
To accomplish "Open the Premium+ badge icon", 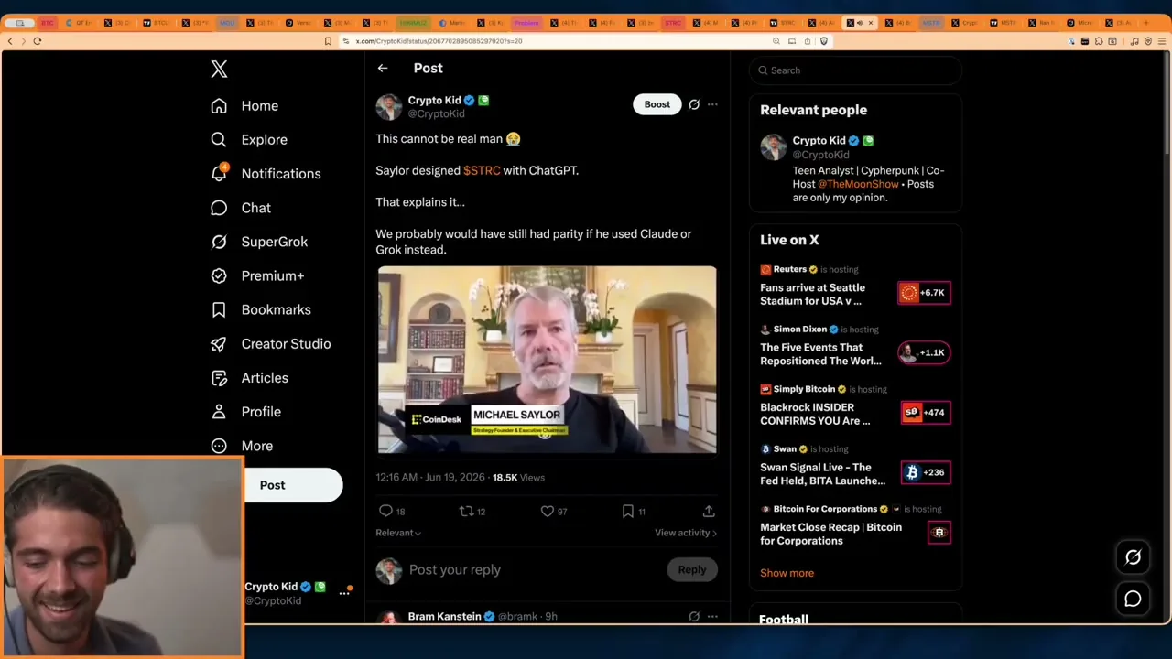I will pyautogui.click(x=219, y=275).
